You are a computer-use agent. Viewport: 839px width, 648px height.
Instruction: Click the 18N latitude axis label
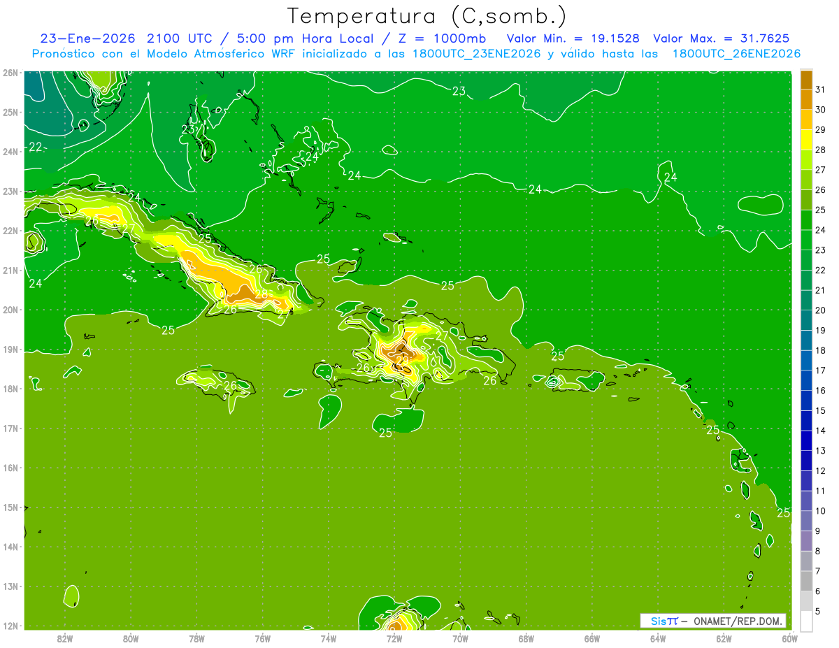click(10, 389)
